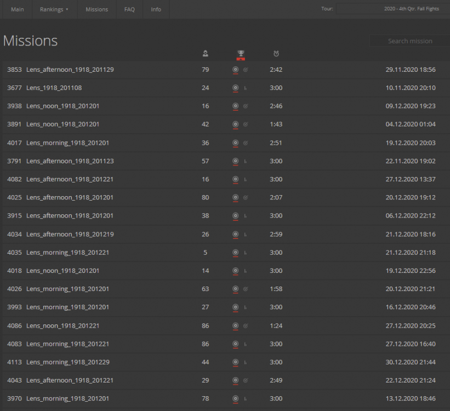Open the Info page
Image resolution: width=450 pixels, height=411 pixels.
(x=156, y=9)
